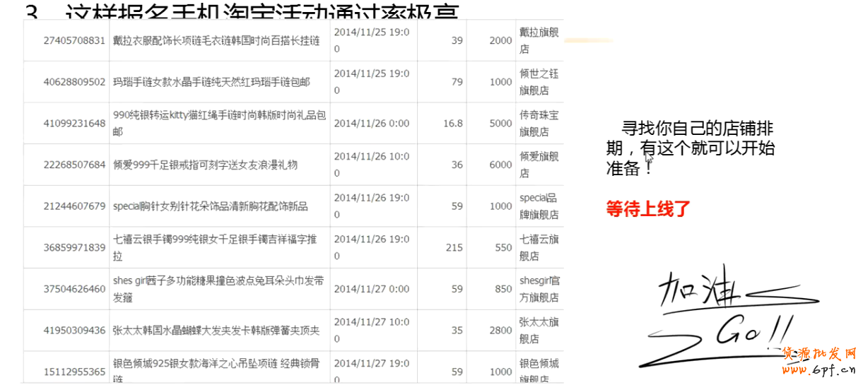The width and height of the screenshot is (863, 385).
Task: Click the 七禧云旗舰店 shop name
Action: [539, 247]
